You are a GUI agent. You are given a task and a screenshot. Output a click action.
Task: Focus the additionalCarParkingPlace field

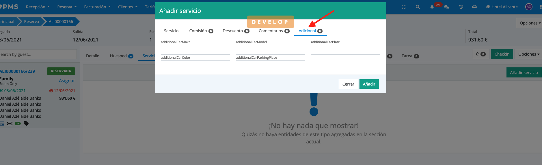(271, 65)
